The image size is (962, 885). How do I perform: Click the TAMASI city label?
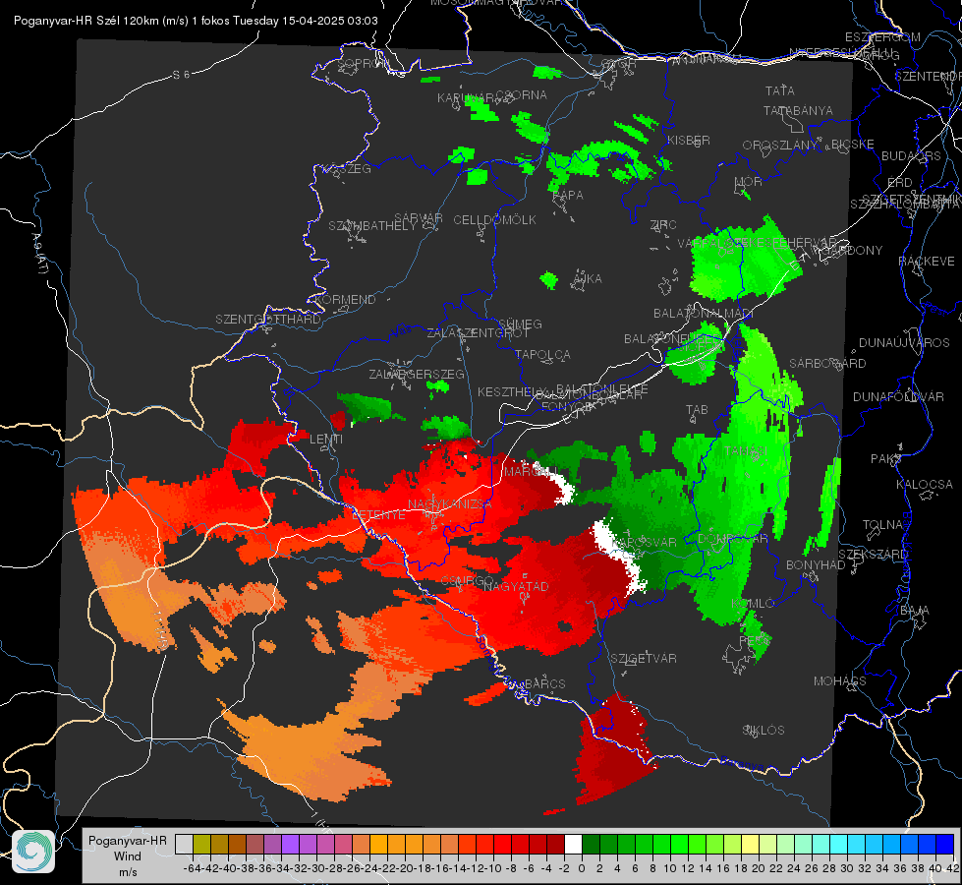(746, 451)
